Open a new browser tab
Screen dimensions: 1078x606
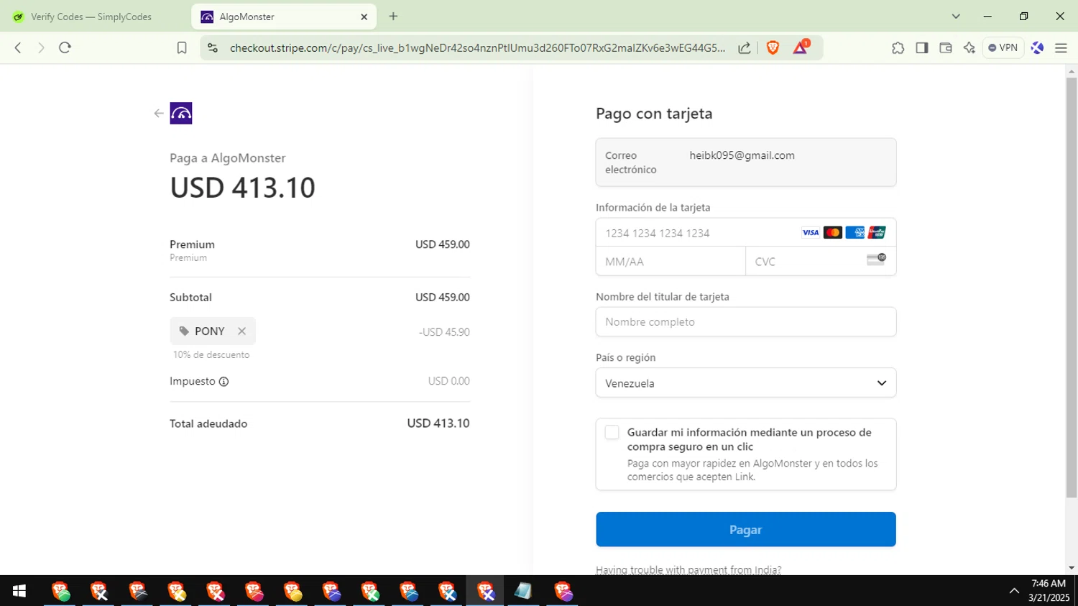(393, 17)
